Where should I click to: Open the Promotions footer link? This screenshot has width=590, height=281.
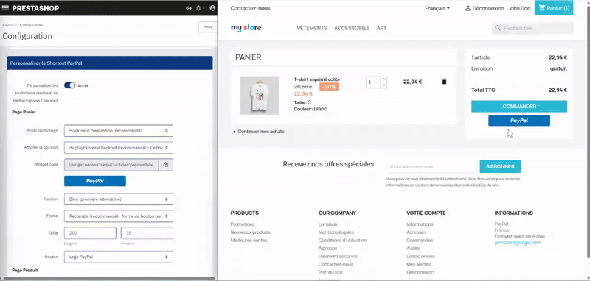[243, 224]
